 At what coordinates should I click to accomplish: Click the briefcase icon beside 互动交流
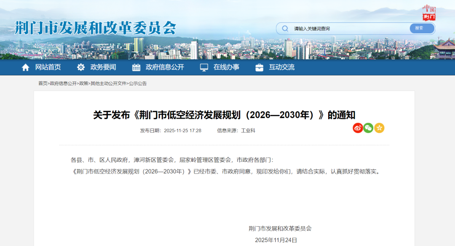pyautogui.click(x=259, y=67)
